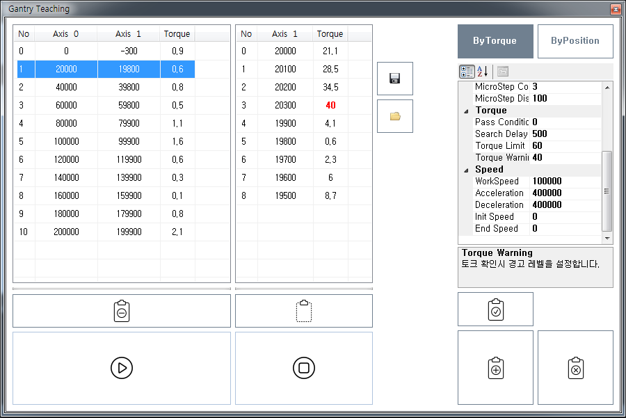Collapse the Speed property category
626x418 pixels.
tap(466, 170)
